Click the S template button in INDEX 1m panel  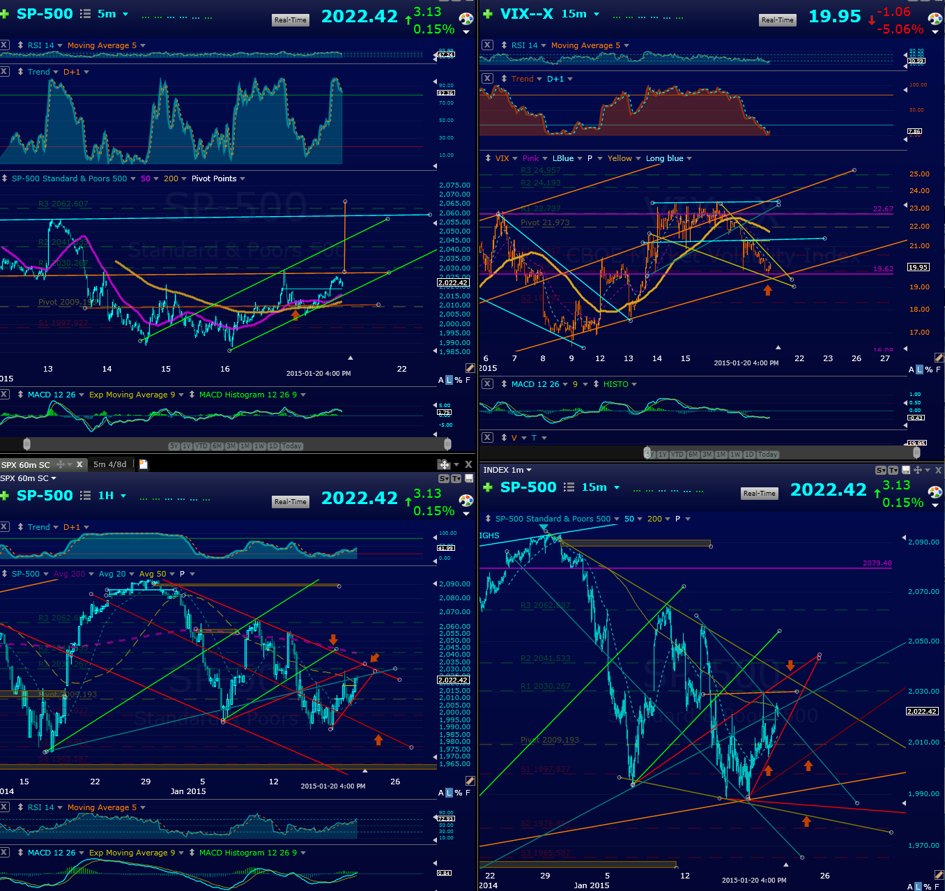coord(881,470)
